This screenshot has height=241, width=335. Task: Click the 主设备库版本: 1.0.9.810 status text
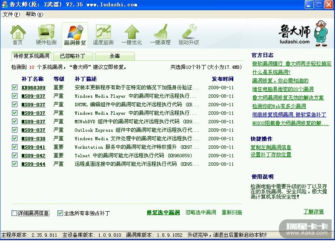click(92, 235)
